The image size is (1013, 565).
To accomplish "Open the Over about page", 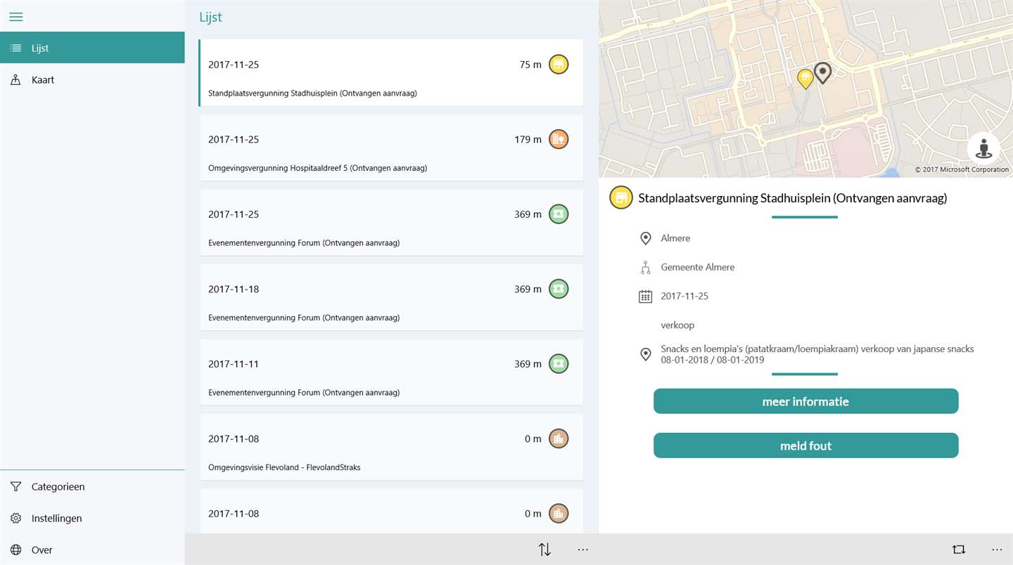I will click(x=92, y=550).
